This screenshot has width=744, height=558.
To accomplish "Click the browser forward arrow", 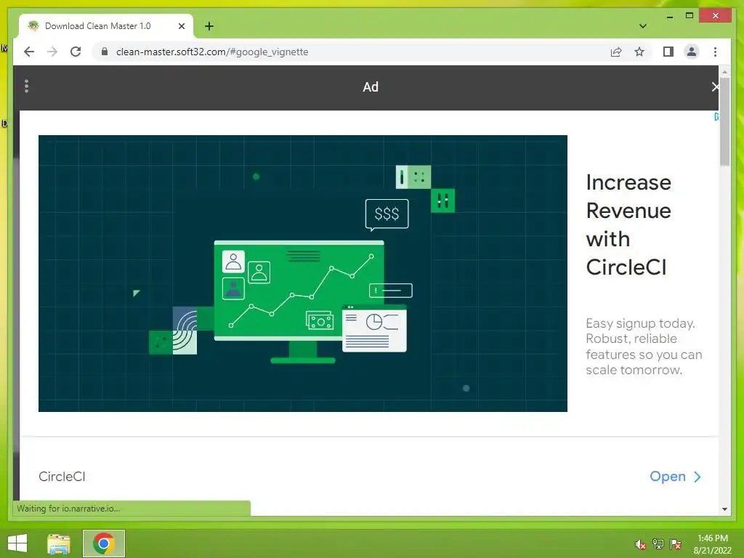I will [x=52, y=52].
